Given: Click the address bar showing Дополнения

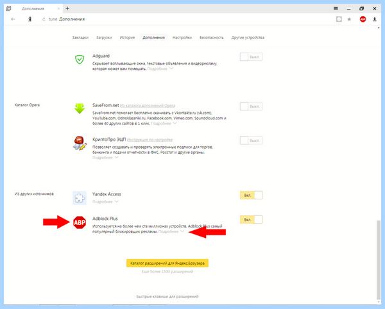Looking at the screenshot, I should click(72, 19).
